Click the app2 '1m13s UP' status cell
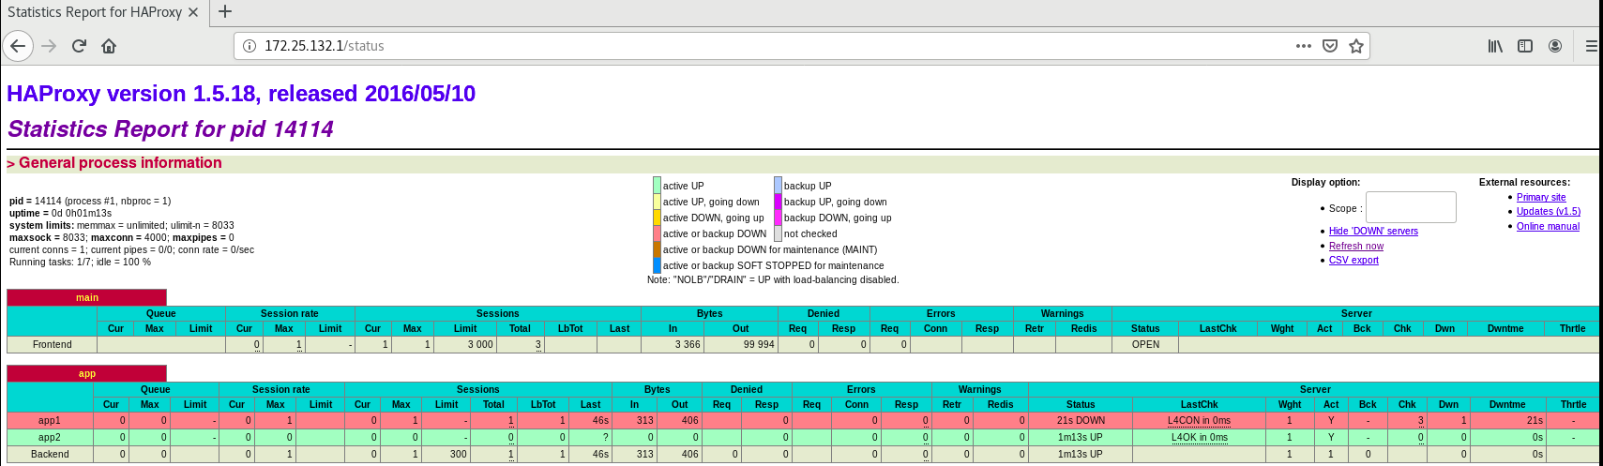This screenshot has height=466, width=1603. tap(1081, 437)
